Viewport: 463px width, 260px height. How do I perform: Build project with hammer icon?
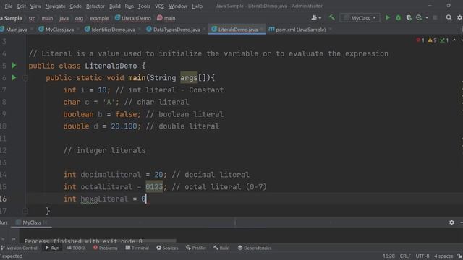(331, 18)
